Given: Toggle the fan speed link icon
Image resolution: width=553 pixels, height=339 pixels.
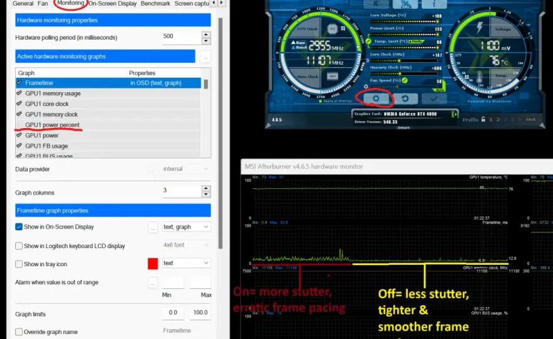Looking at the screenshot, I should point(405,80).
